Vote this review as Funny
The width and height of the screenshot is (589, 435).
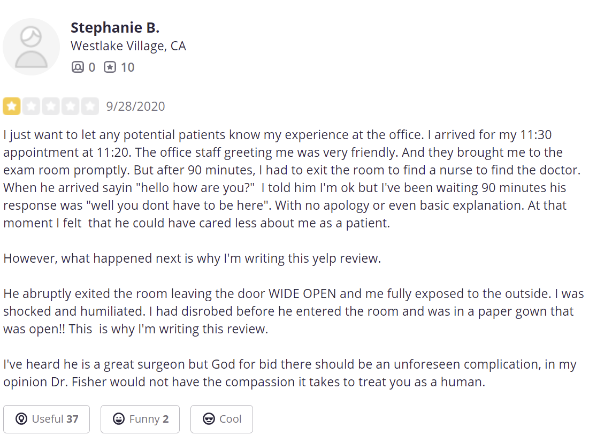(140, 419)
